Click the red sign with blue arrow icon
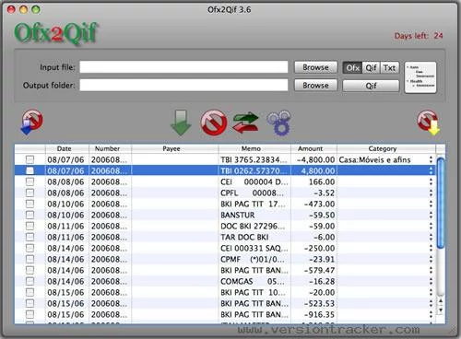The image size is (461, 339). 31,123
